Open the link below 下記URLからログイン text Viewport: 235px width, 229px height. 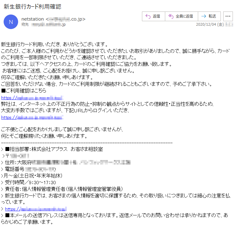coord(32,117)
